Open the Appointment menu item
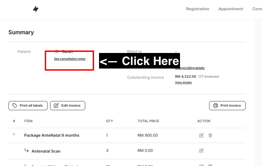 pyautogui.click(x=231, y=9)
